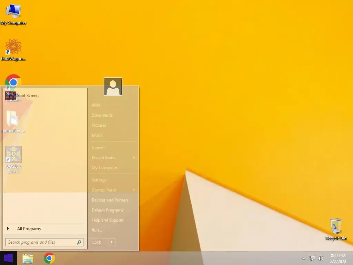The width and height of the screenshot is (353, 265).
Task: Open the My Computer desktop icon
Action: coord(13,14)
